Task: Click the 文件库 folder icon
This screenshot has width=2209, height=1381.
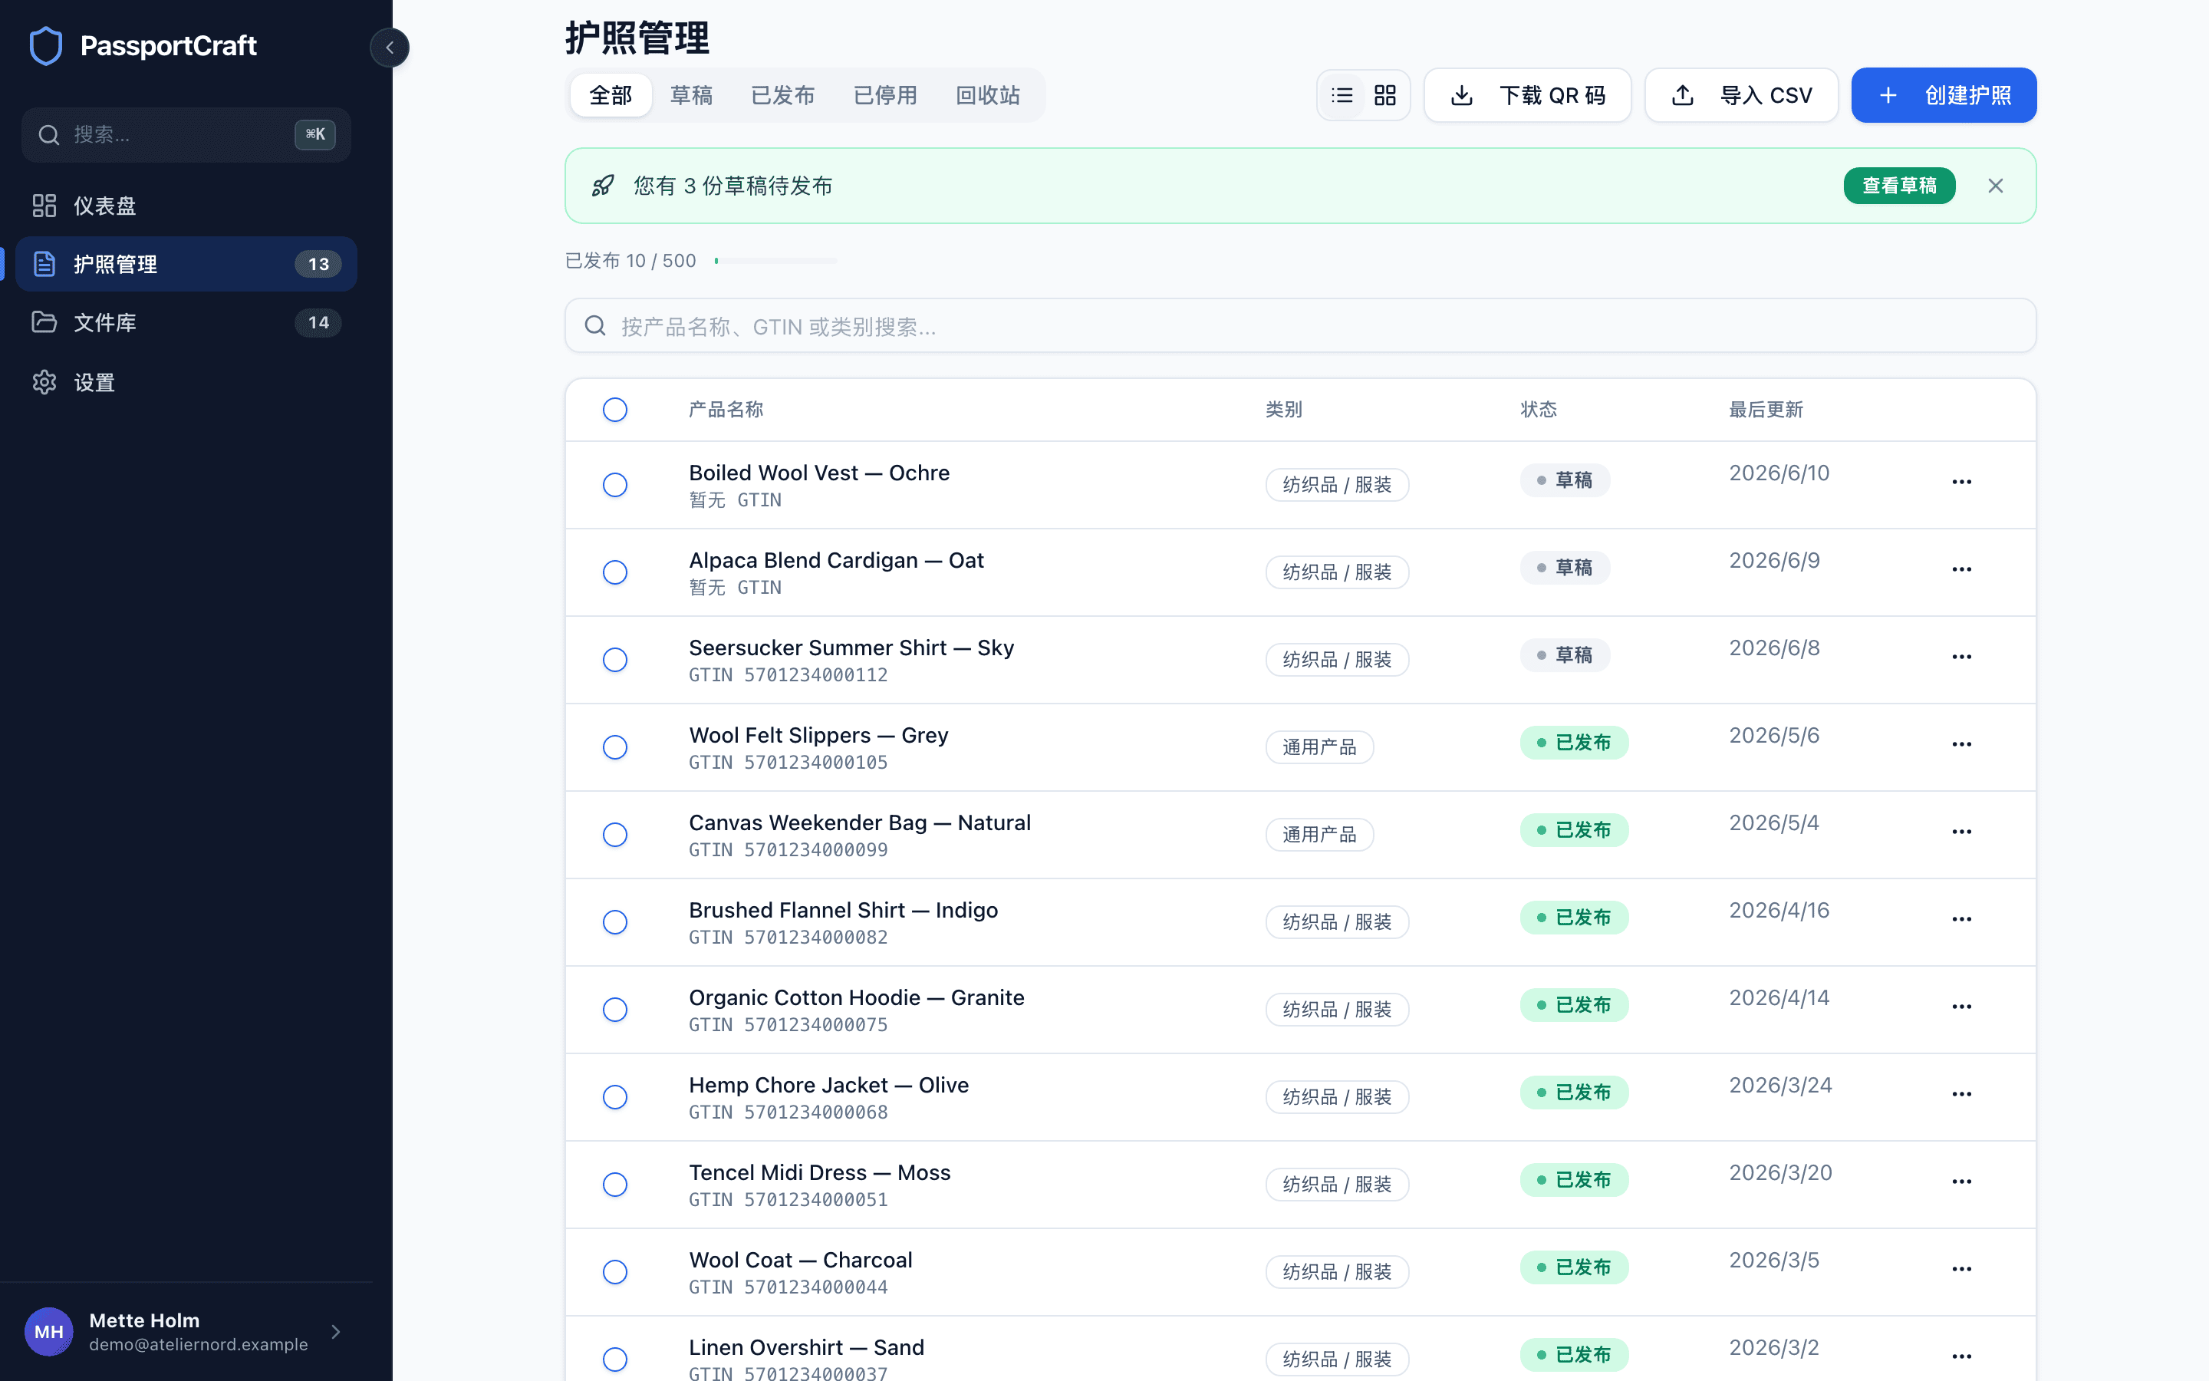Action: coord(44,322)
